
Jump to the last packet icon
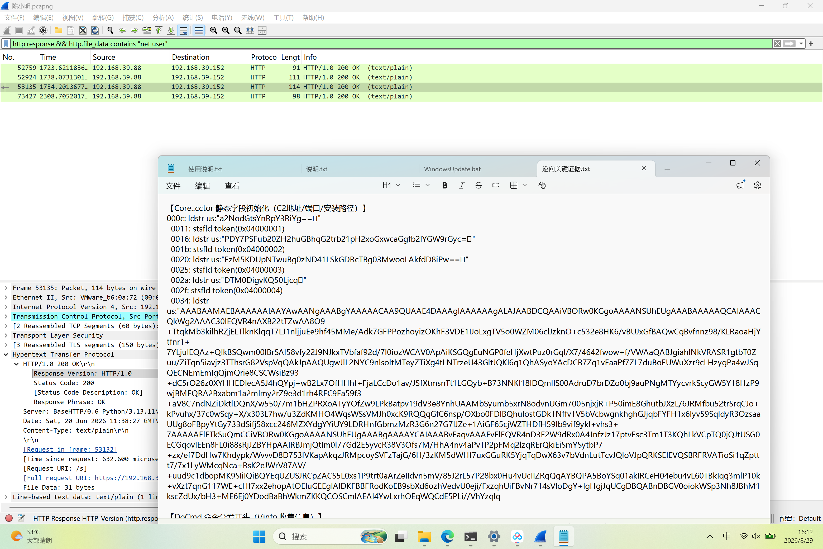(171, 30)
